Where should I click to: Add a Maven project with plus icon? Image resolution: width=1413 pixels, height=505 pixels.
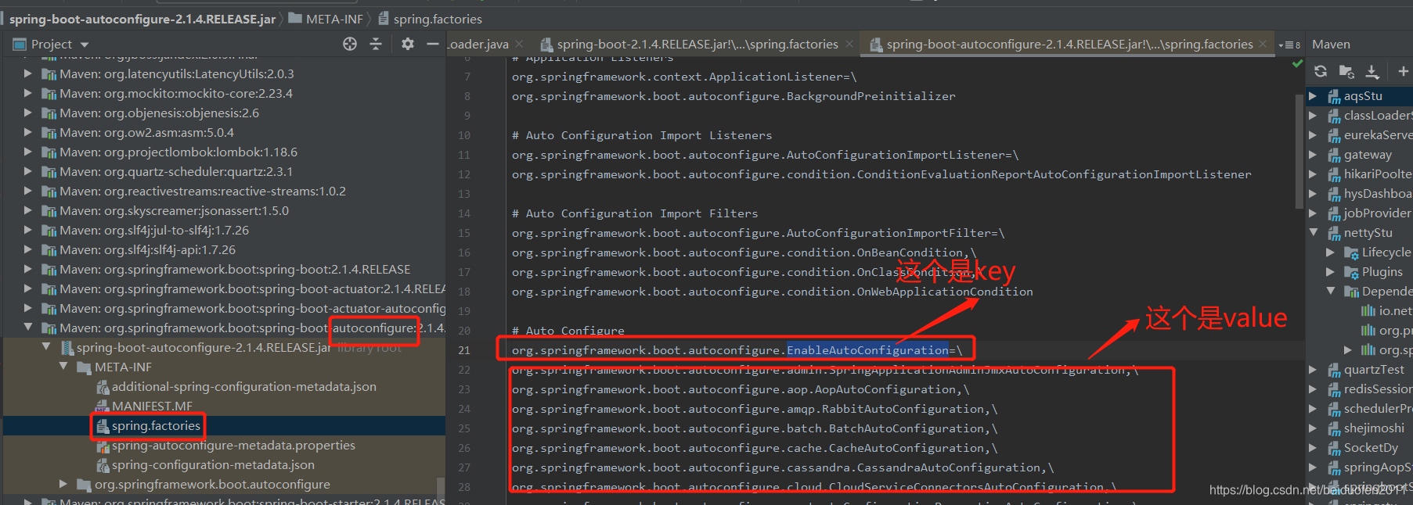tap(1403, 71)
